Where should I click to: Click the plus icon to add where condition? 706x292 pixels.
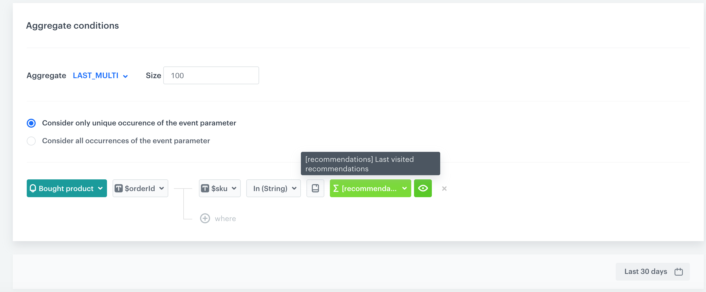coord(205,218)
